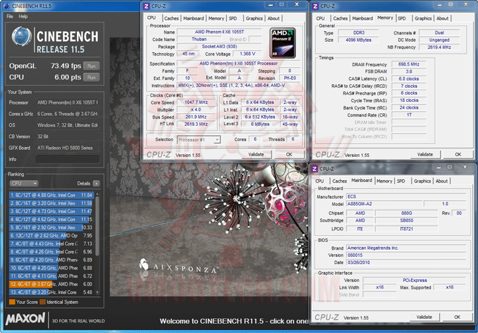Image resolution: width=478 pixels, height=333 pixels.
Task: Open the Processor #1 selection dropdown
Action: (199, 140)
